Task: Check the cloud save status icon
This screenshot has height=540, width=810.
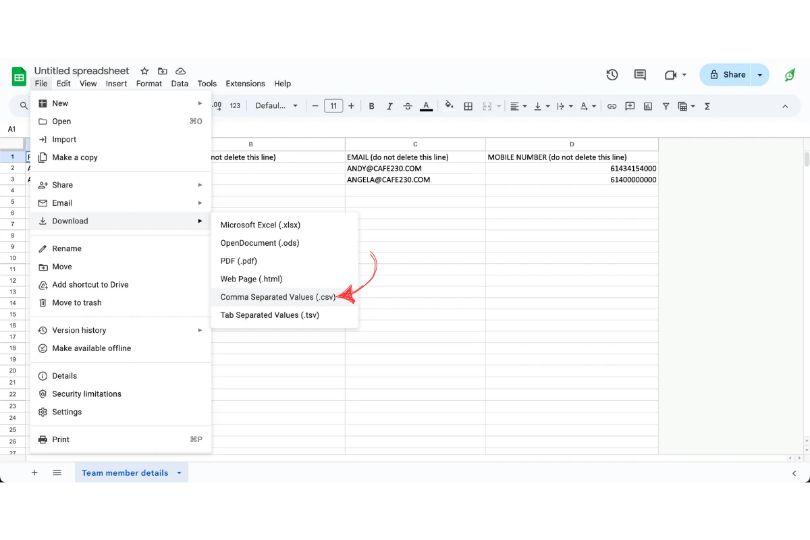Action: [x=180, y=71]
